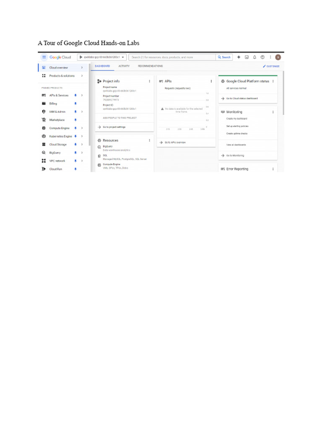Click the Cloud Storage icon

pos(44,145)
